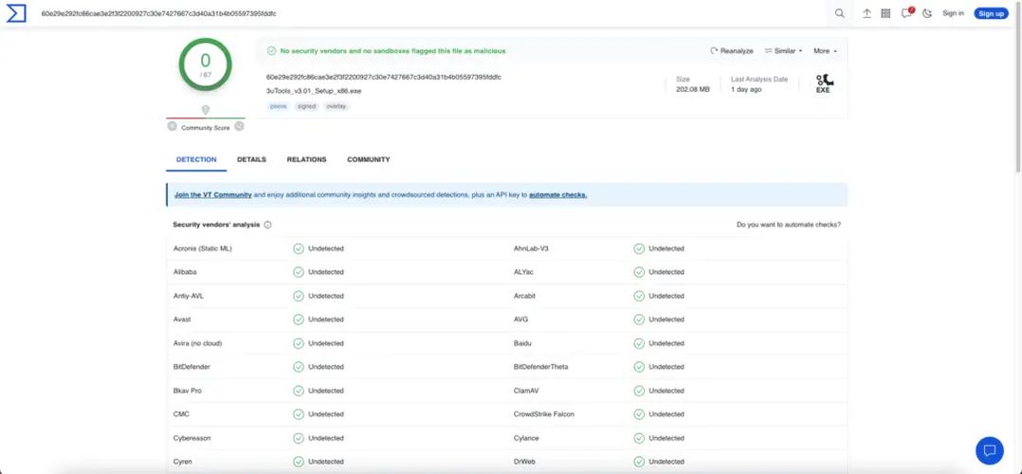Click the hash search field in top bar
The image size is (1022, 474).
click(x=430, y=13)
